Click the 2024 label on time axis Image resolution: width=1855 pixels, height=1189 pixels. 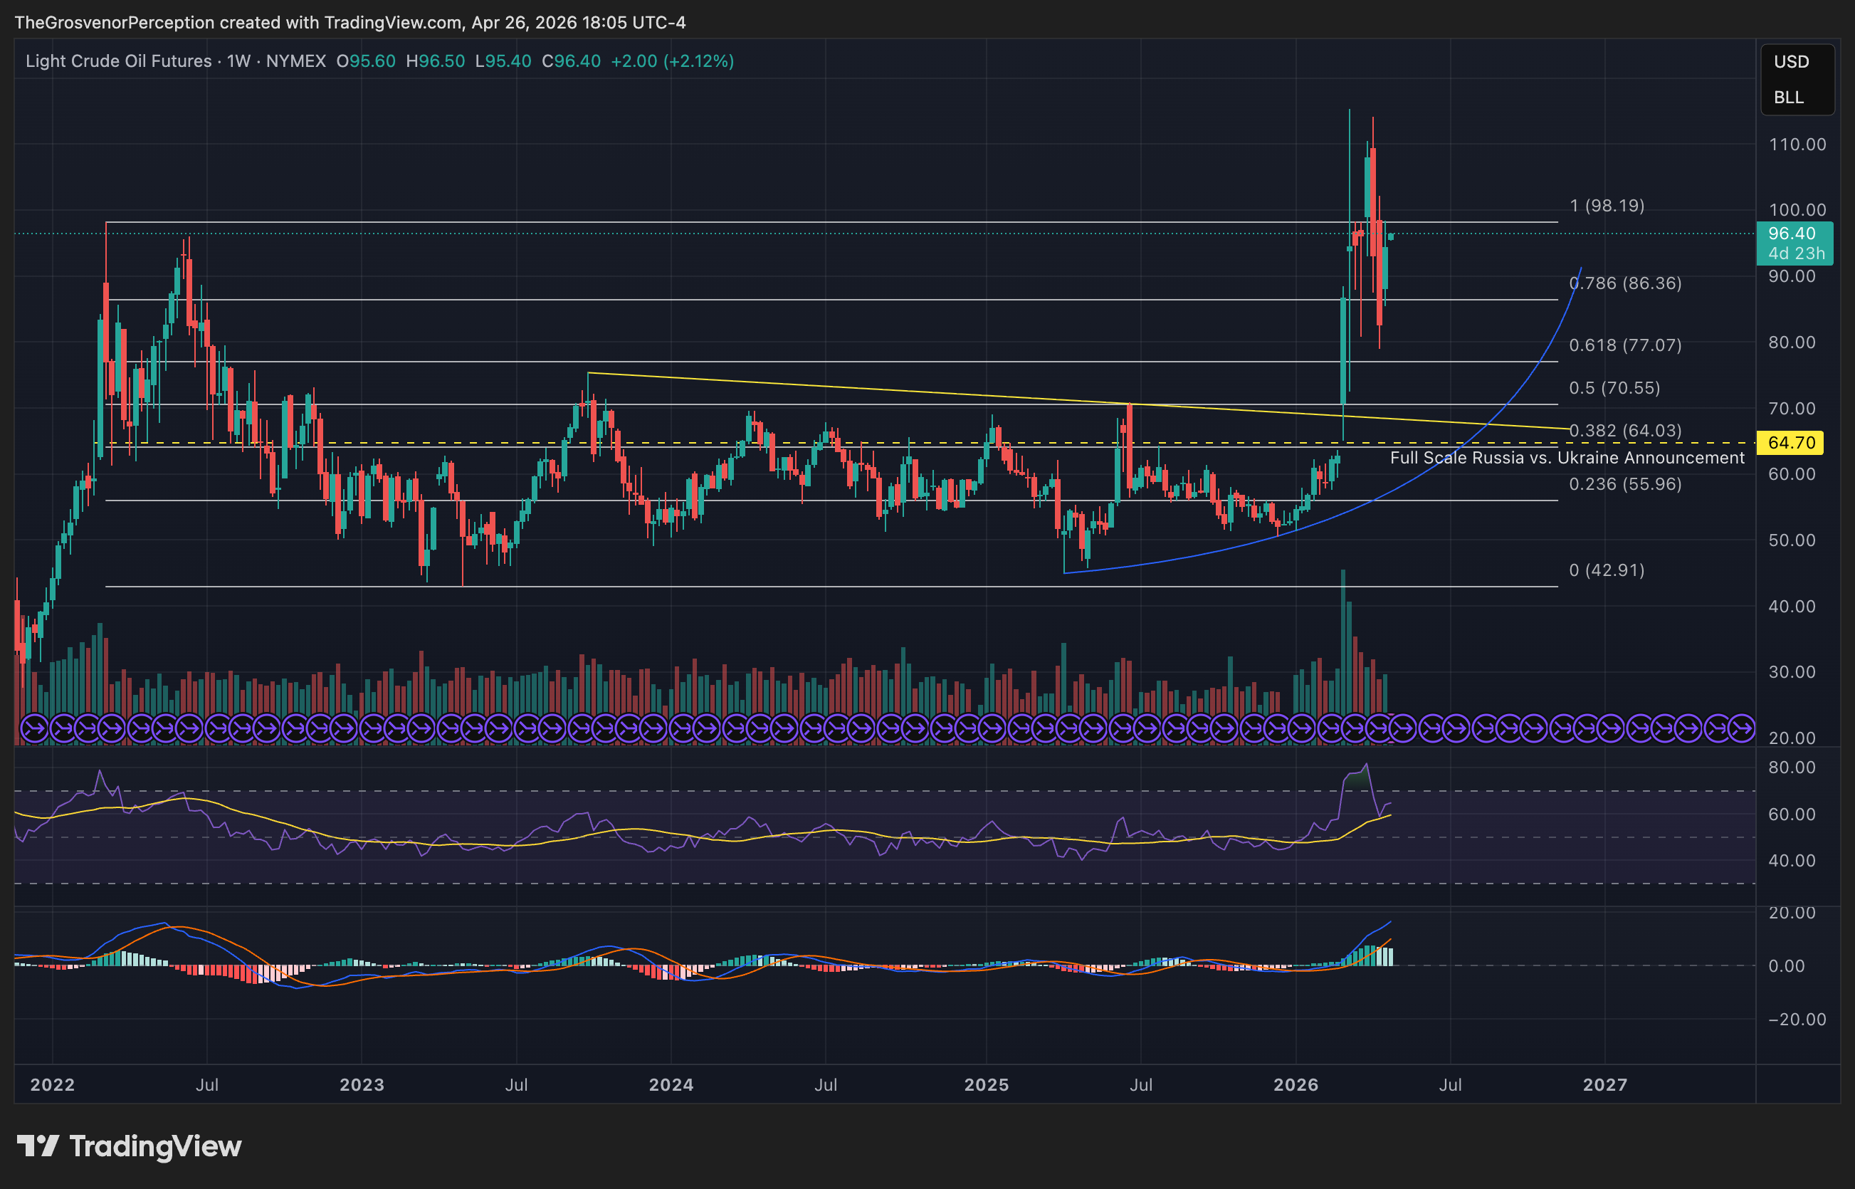(671, 1085)
